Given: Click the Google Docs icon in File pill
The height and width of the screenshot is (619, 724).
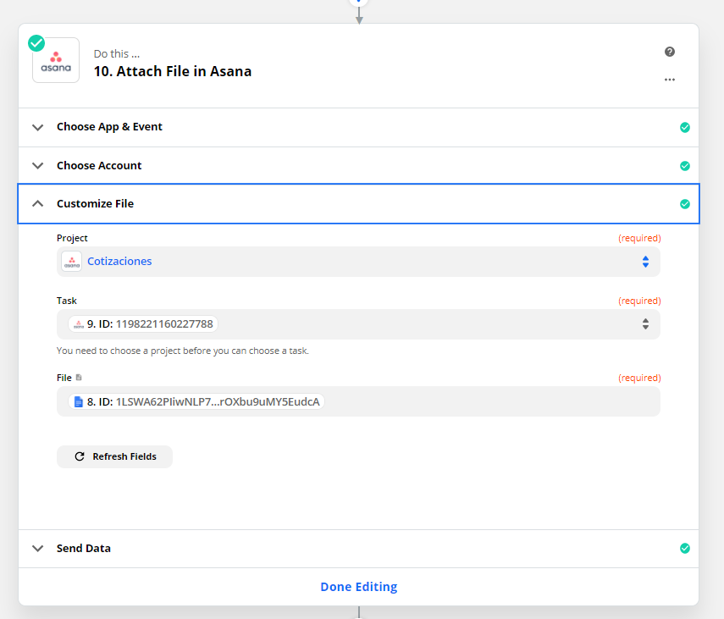Looking at the screenshot, I should click(79, 402).
